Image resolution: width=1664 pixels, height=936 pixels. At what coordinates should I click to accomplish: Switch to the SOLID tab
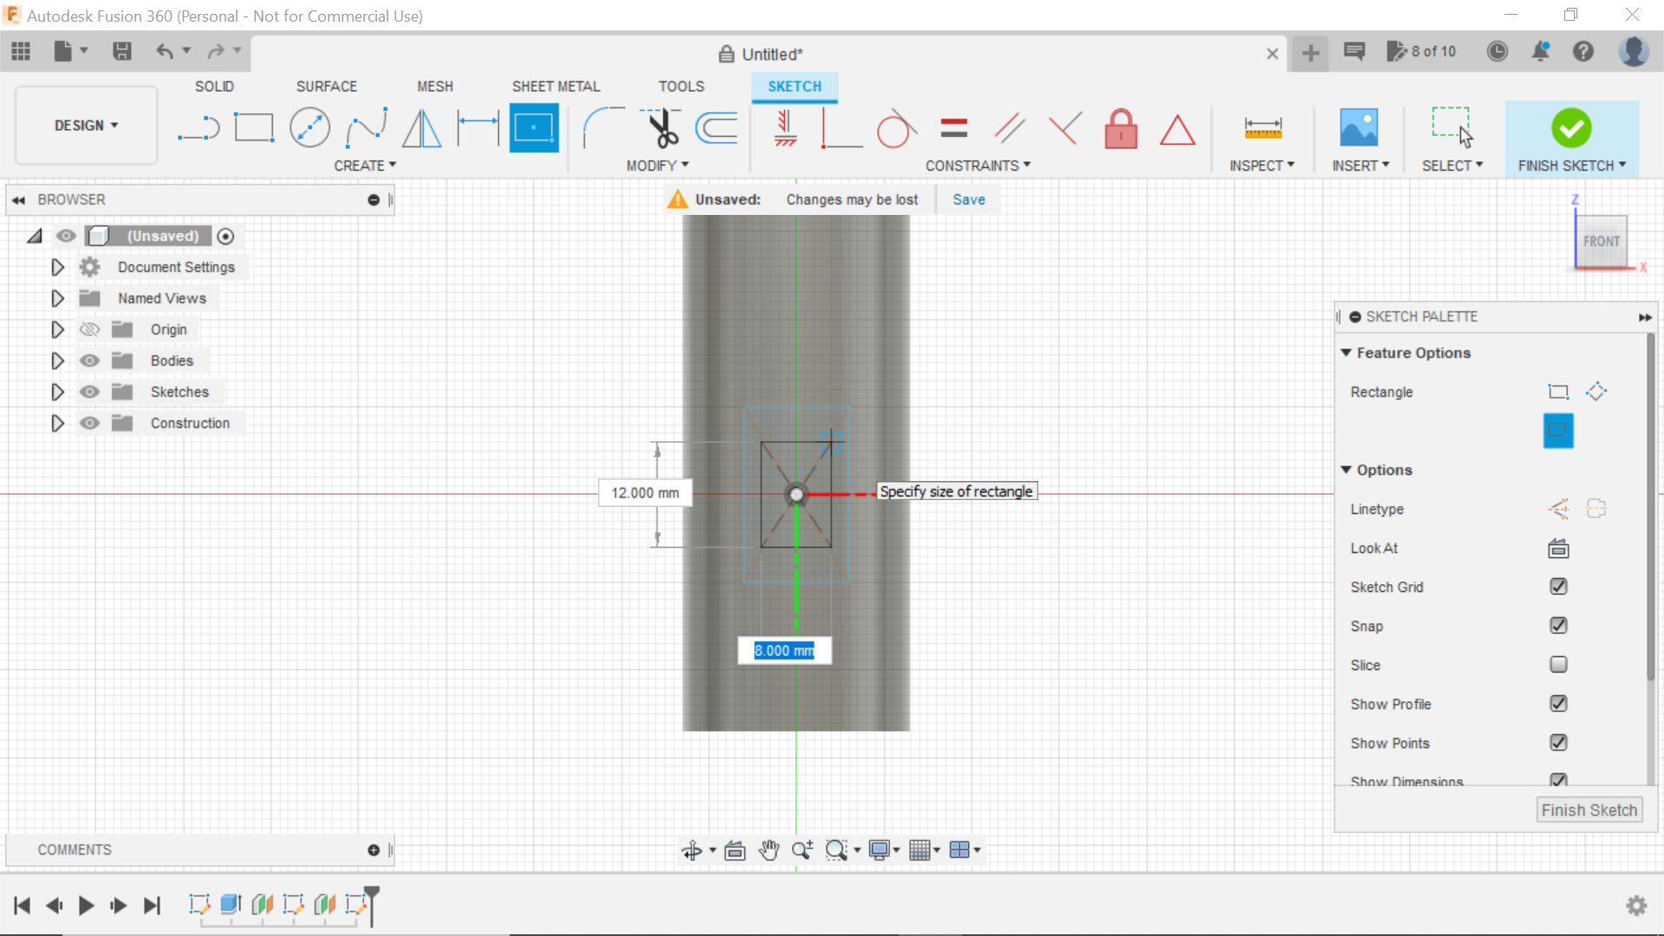tap(214, 86)
